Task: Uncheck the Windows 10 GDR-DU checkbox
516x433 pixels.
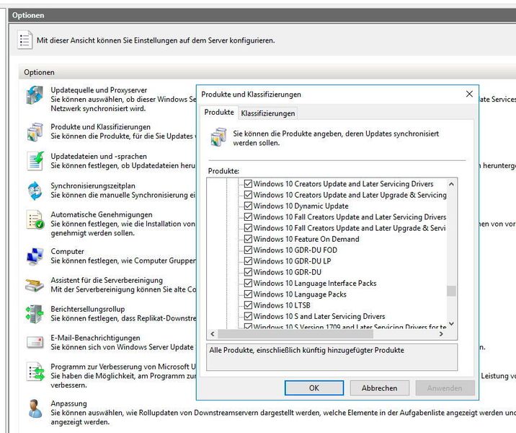Action: coord(248,272)
